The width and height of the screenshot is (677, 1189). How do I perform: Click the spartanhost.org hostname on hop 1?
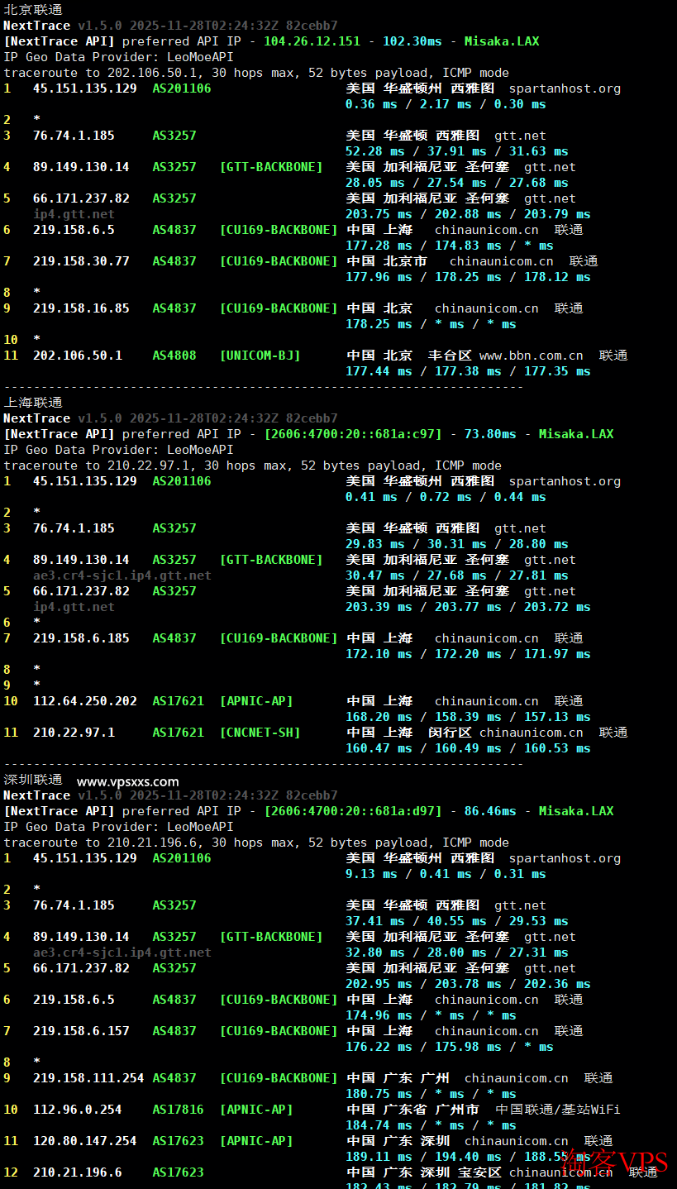[565, 88]
